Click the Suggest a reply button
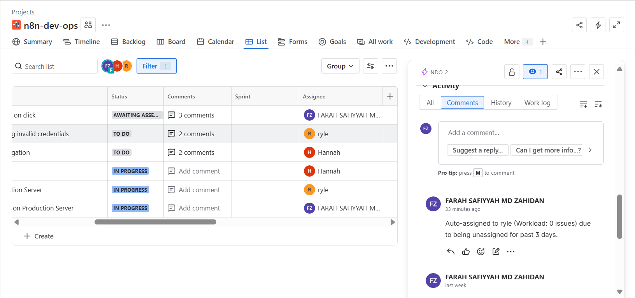635x298 pixels. click(x=477, y=150)
